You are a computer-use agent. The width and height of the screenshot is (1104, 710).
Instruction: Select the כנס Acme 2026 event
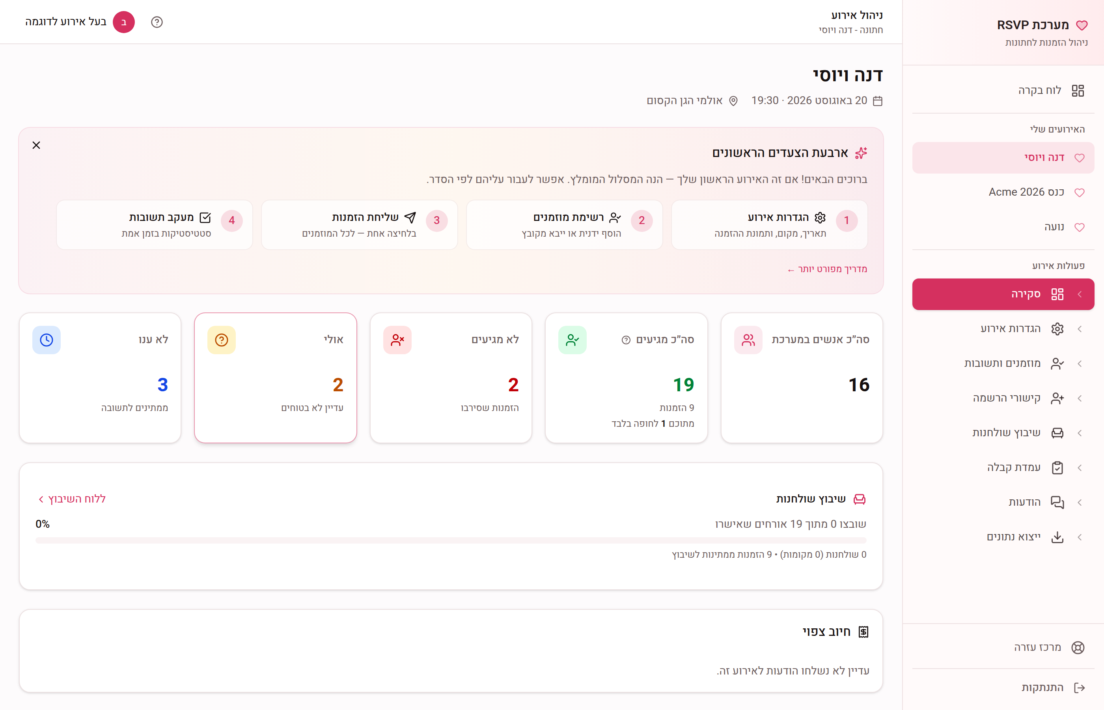pos(1003,192)
